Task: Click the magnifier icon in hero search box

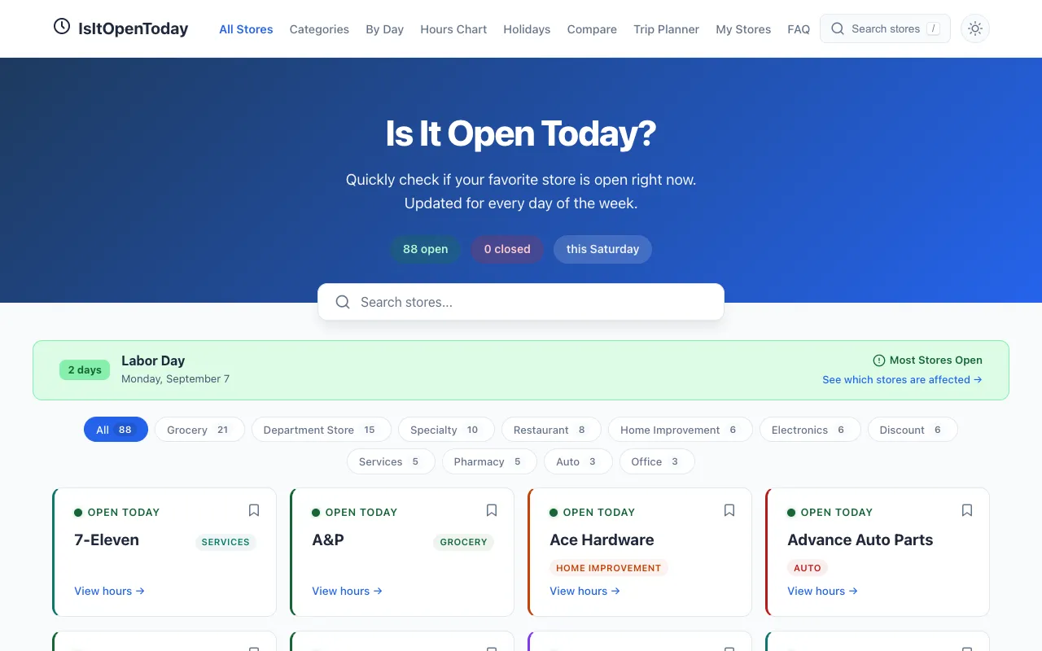Action: click(x=344, y=302)
